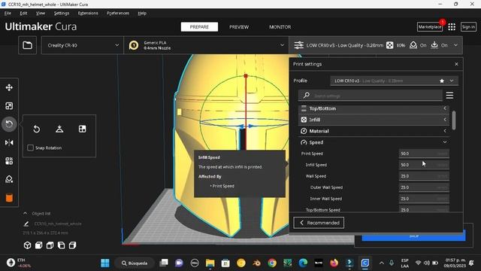
Task: Open Firefox from the taskbar
Action: [334, 263]
